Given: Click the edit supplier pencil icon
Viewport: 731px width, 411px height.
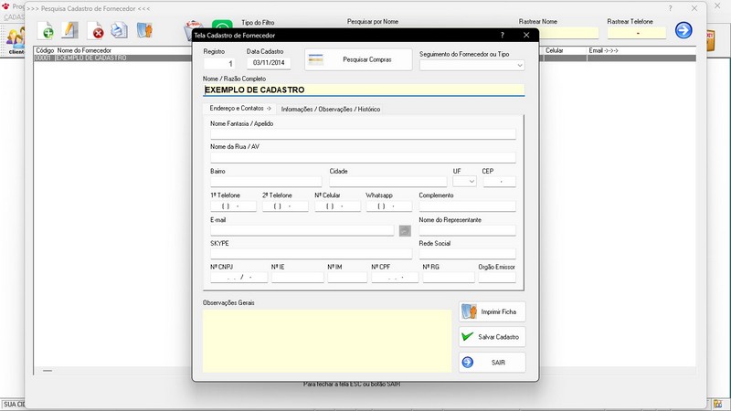Looking at the screenshot, I should [70, 30].
